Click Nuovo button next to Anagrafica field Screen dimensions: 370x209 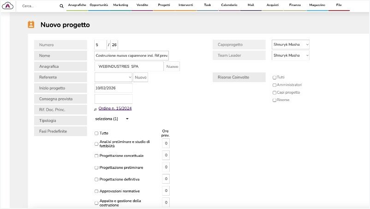[172, 66]
